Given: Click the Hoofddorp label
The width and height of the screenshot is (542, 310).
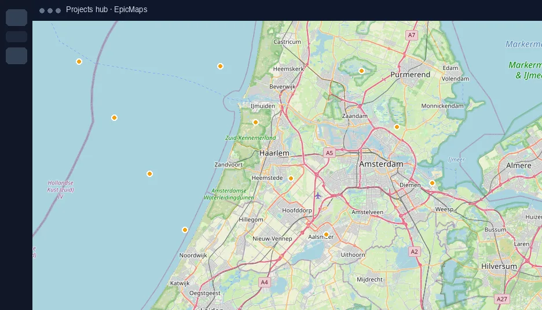Looking at the screenshot, I should coord(297,211).
